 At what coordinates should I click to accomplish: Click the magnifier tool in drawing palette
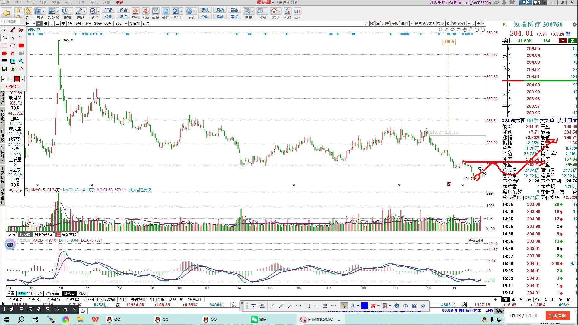(x=21, y=61)
